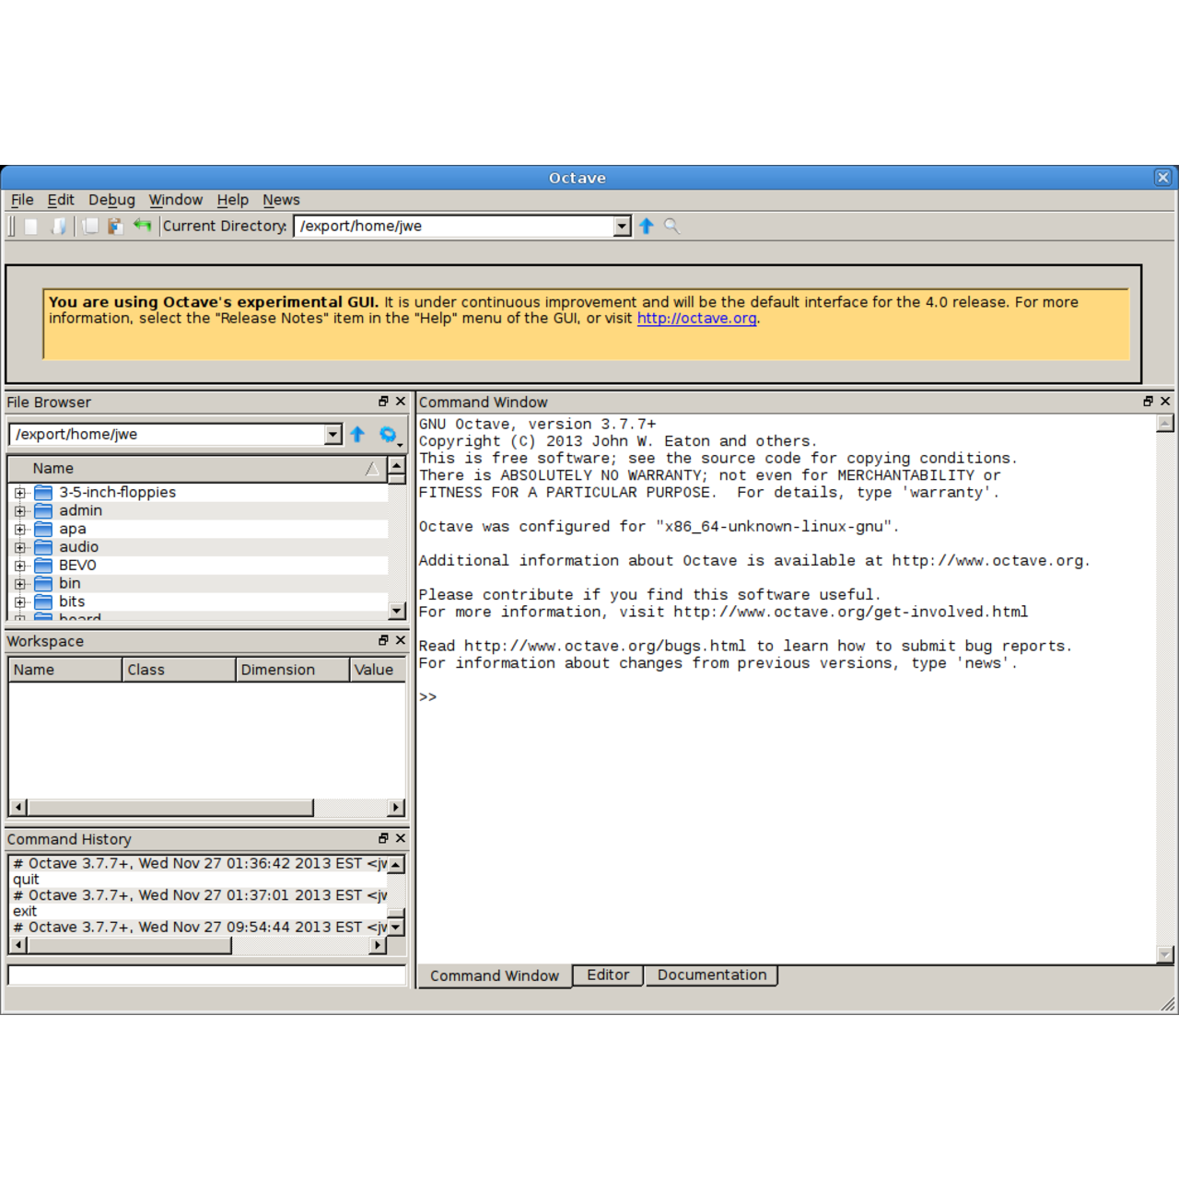1179x1179 pixels.
Task: Switch to the Editor tab
Action: (608, 975)
